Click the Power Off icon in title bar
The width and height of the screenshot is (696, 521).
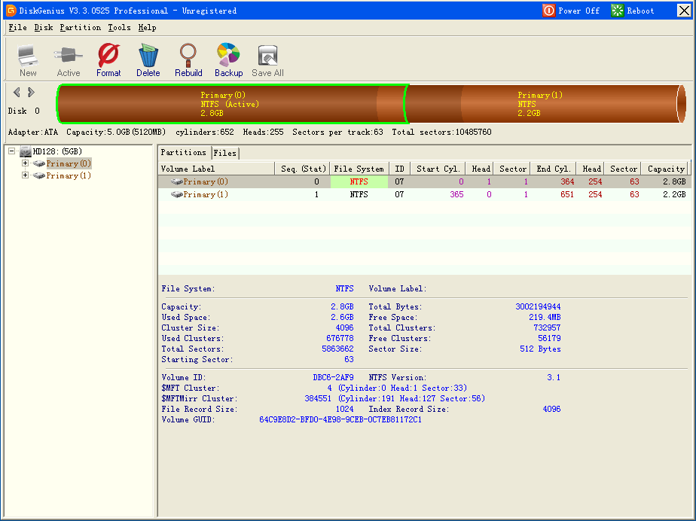point(548,11)
